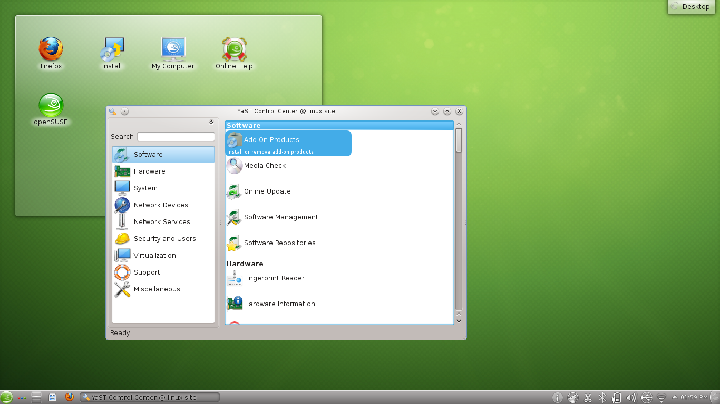
Task: Open the Online Help desktop icon
Action: 234,53
